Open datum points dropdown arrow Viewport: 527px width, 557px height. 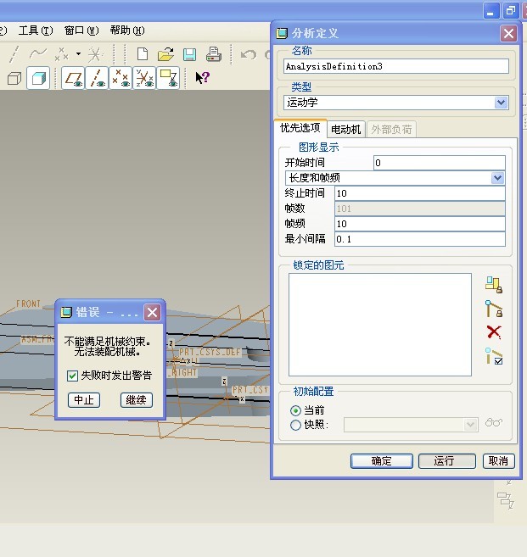pyautogui.click(x=78, y=54)
